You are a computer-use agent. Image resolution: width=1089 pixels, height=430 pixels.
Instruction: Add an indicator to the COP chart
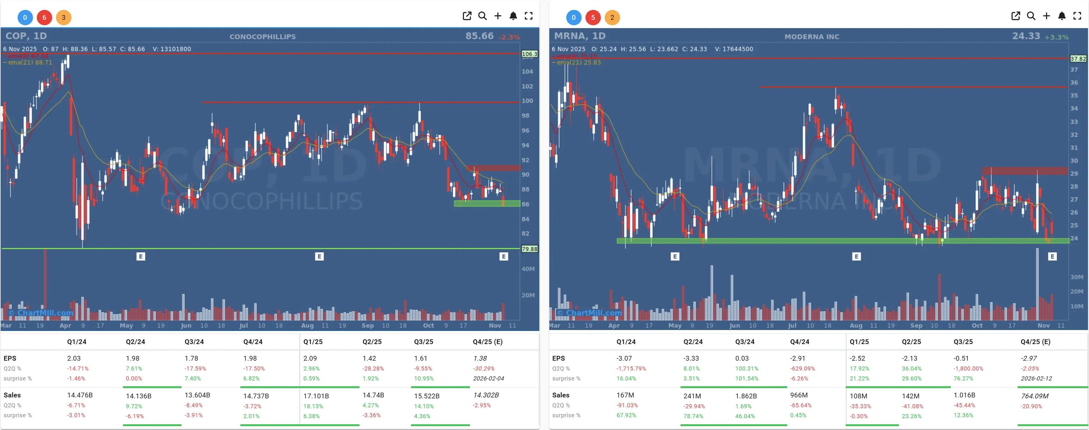(x=498, y=16)
